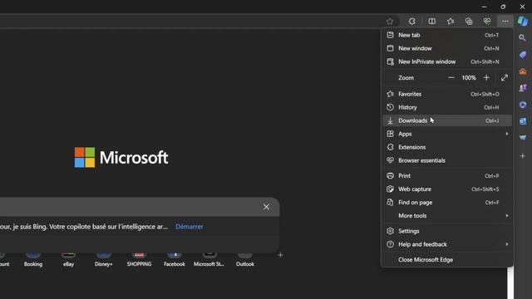Image resolution: width=532 pixels, height=299 pixels.
Task: Open the sidebar Microsoft 365 icon
Action: 523,105
